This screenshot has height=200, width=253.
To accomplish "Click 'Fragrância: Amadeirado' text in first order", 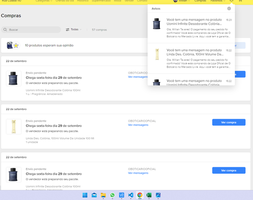I will point(47,94).
